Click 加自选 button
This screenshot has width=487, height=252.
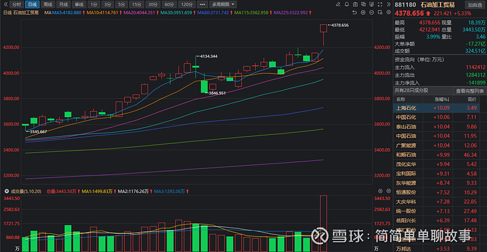475,5
